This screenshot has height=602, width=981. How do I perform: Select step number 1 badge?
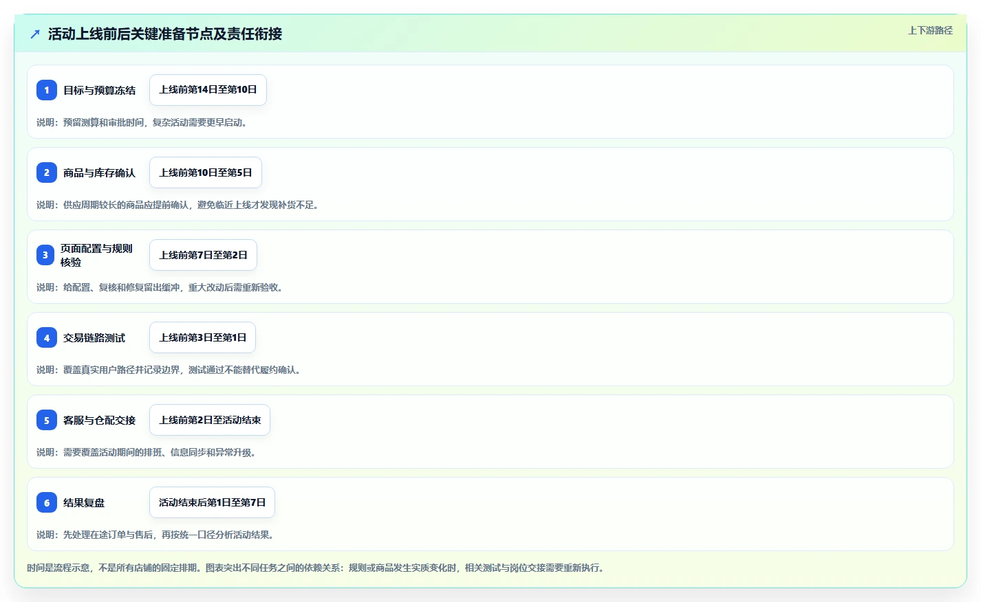(47, 90)
